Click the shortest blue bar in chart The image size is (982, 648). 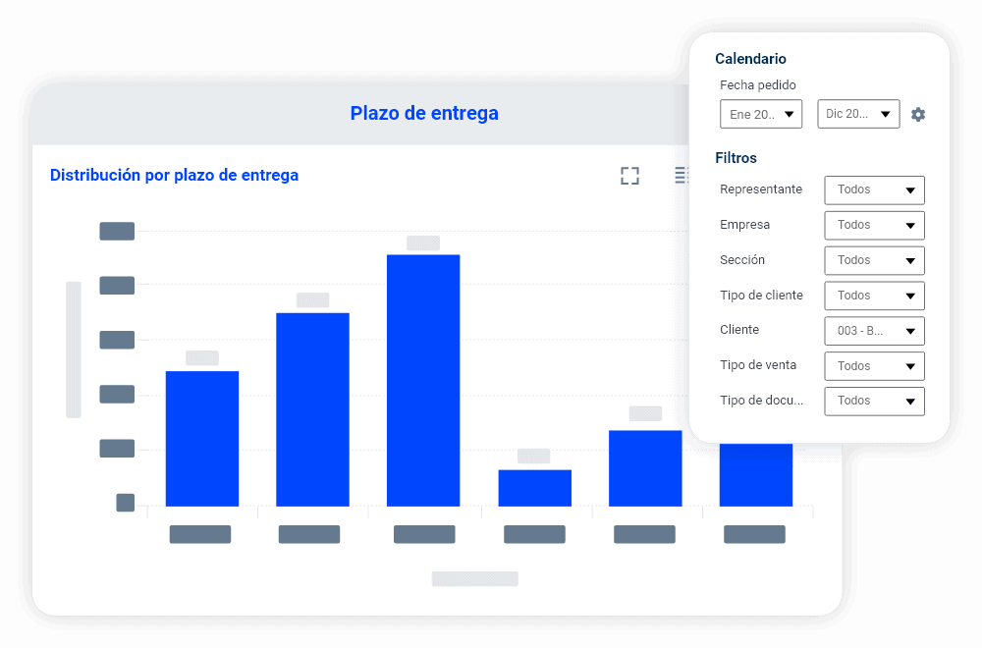click(534, 488)
